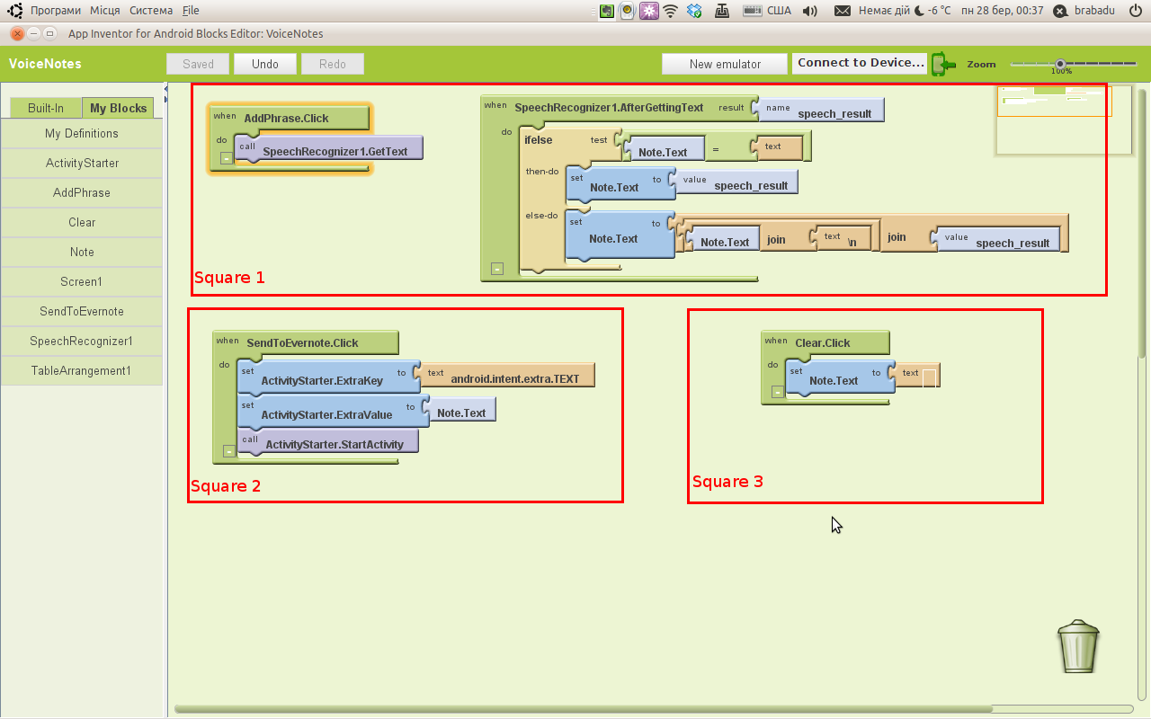Viewport: 1151px width, 719px height.
Task: Switch to the Built-In blocks tab
Action: pyautogui.click(x=44, y=107)
